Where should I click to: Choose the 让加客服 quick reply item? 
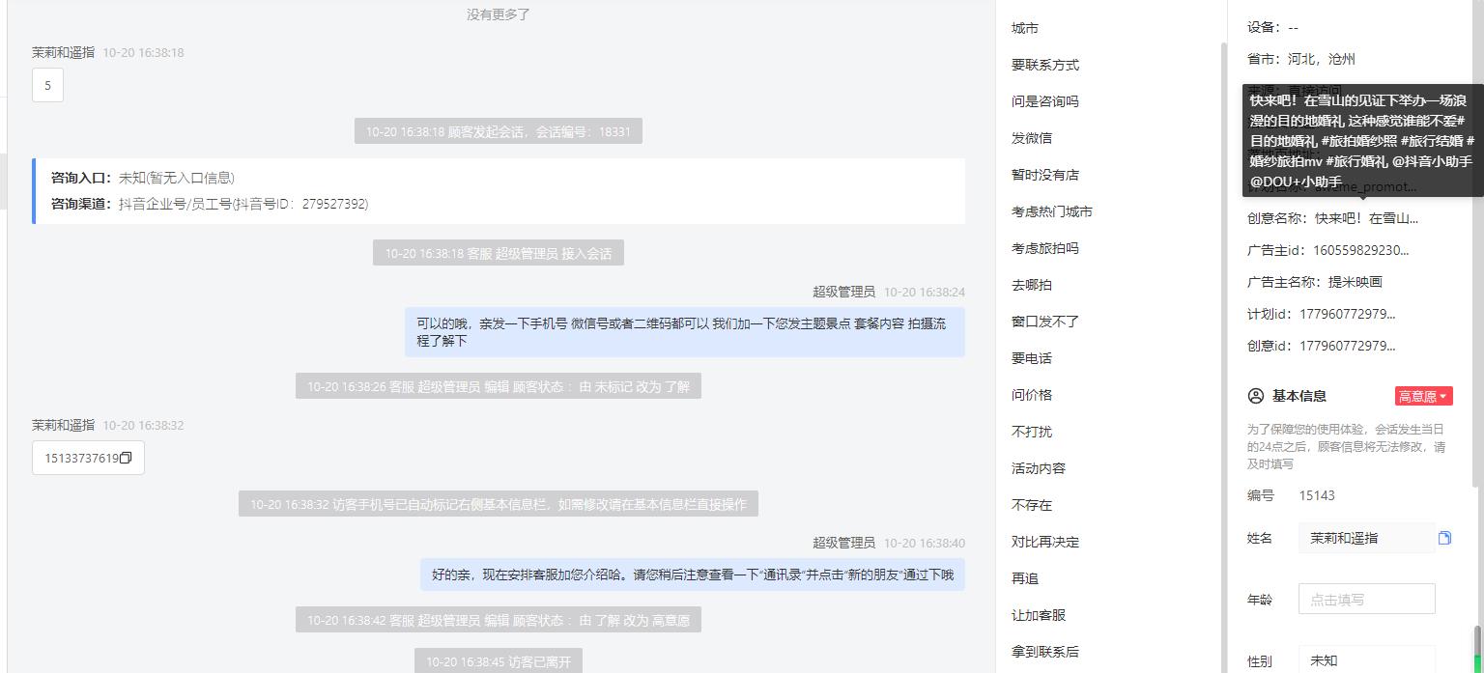[1039, 615]
